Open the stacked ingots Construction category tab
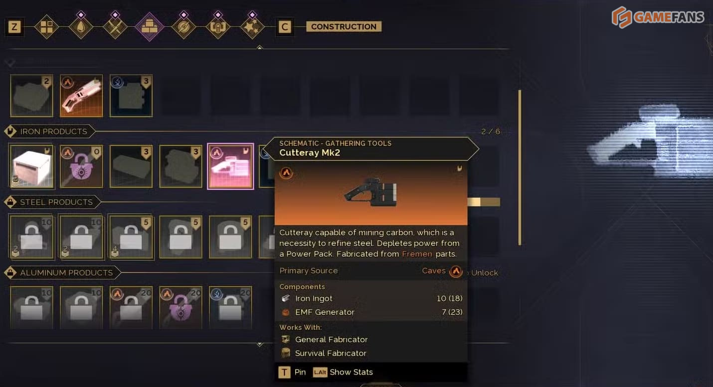The width and height of the screenshot is (713, 387). pos(149,26)
